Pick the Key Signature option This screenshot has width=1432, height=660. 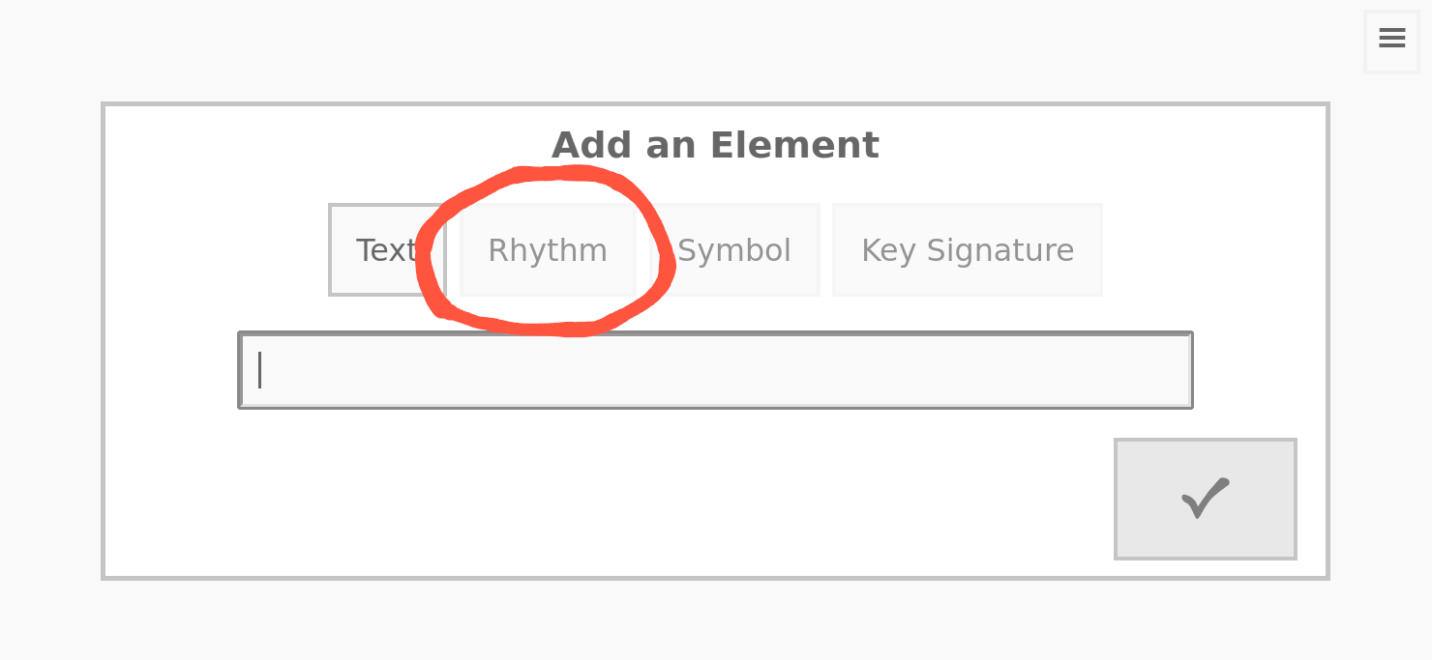click(967, 250)
